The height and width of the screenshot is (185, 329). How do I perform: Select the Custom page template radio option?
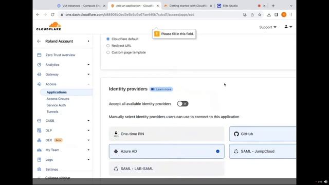click(x=108, y=52)
